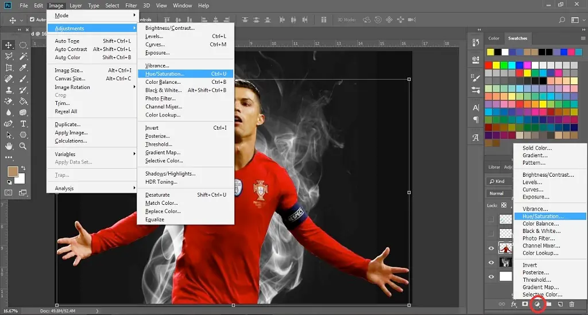
Task: Open the History panel icon
Action: (475, 42)
